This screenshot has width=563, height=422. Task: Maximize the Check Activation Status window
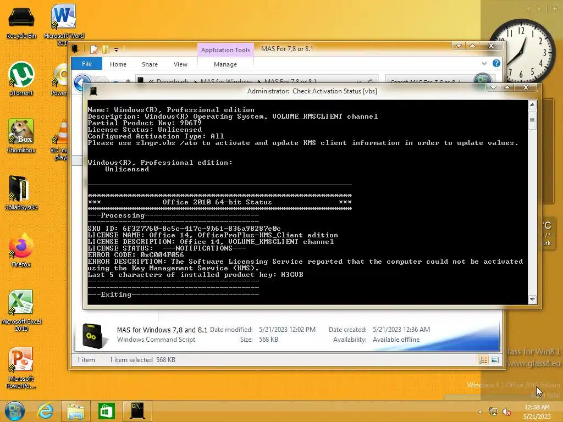507,87
